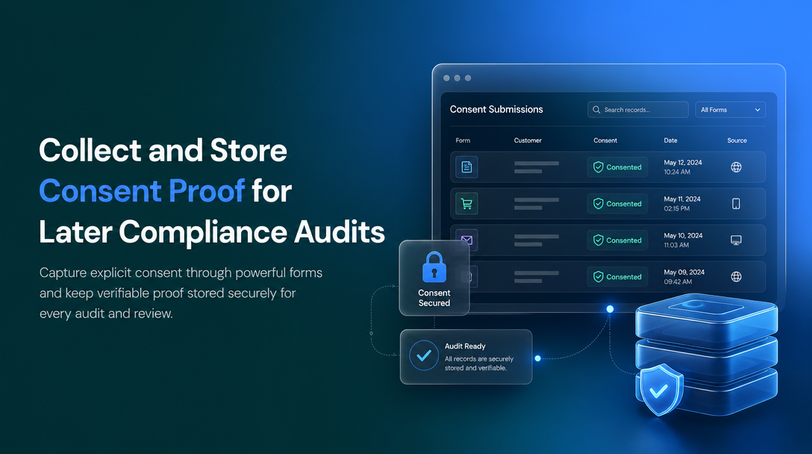Viewport: 812px width, 454px height.
Task: Click the Consent Submissions panel title
Action: click(496, 109)
